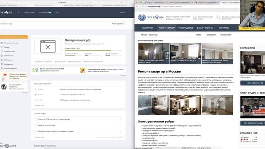
Task: Click the orange button atop the analysis sidebar
Action: (x=14, y=37)
